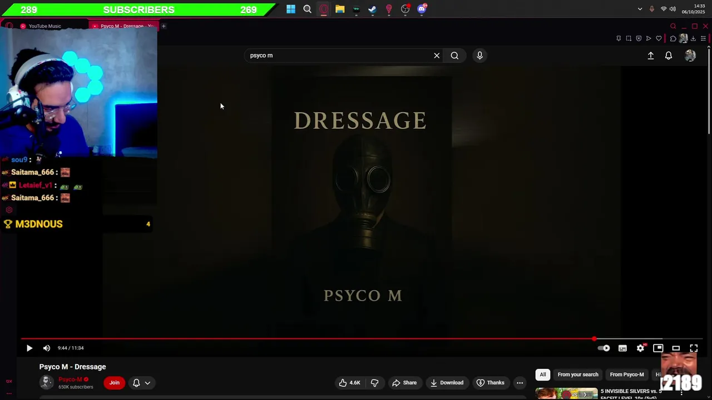Image resolution: width=712 pixels, height=400 pixels.
Task: Open browser easy setup menu
Action: point(703,38)
